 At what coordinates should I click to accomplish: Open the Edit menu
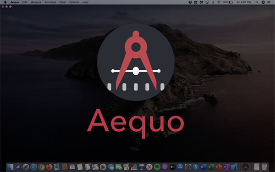pyautogui.click(x=25, y=2)
